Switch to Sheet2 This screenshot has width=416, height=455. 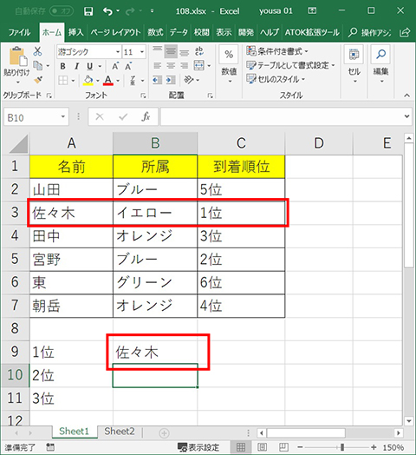120,432
